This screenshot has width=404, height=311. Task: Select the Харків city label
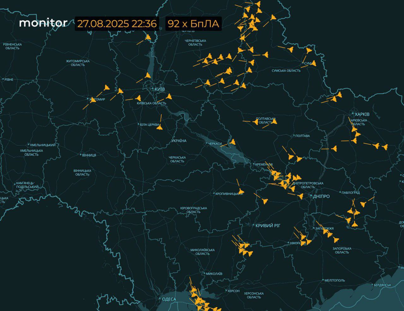tap(362, 114)
